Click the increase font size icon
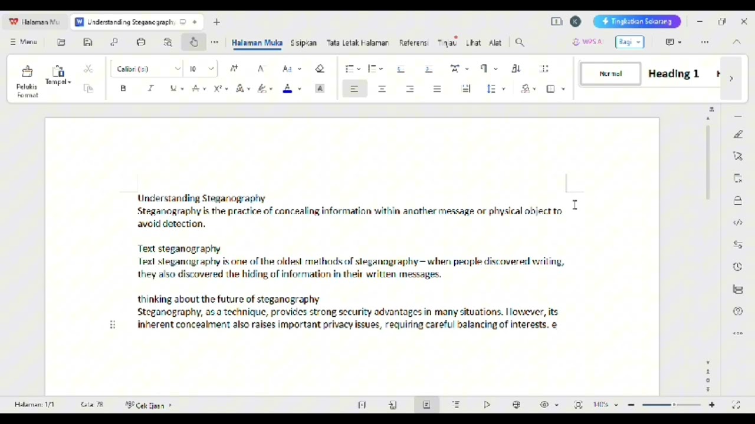 (234, 69)
